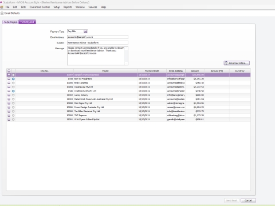Sort by the Payment Date column header

click(152, 71)
